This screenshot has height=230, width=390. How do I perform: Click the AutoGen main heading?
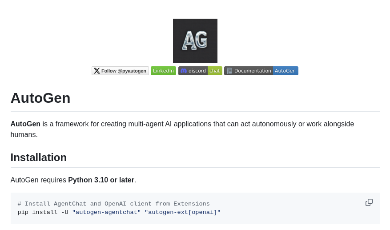click(x=40, y=98)
